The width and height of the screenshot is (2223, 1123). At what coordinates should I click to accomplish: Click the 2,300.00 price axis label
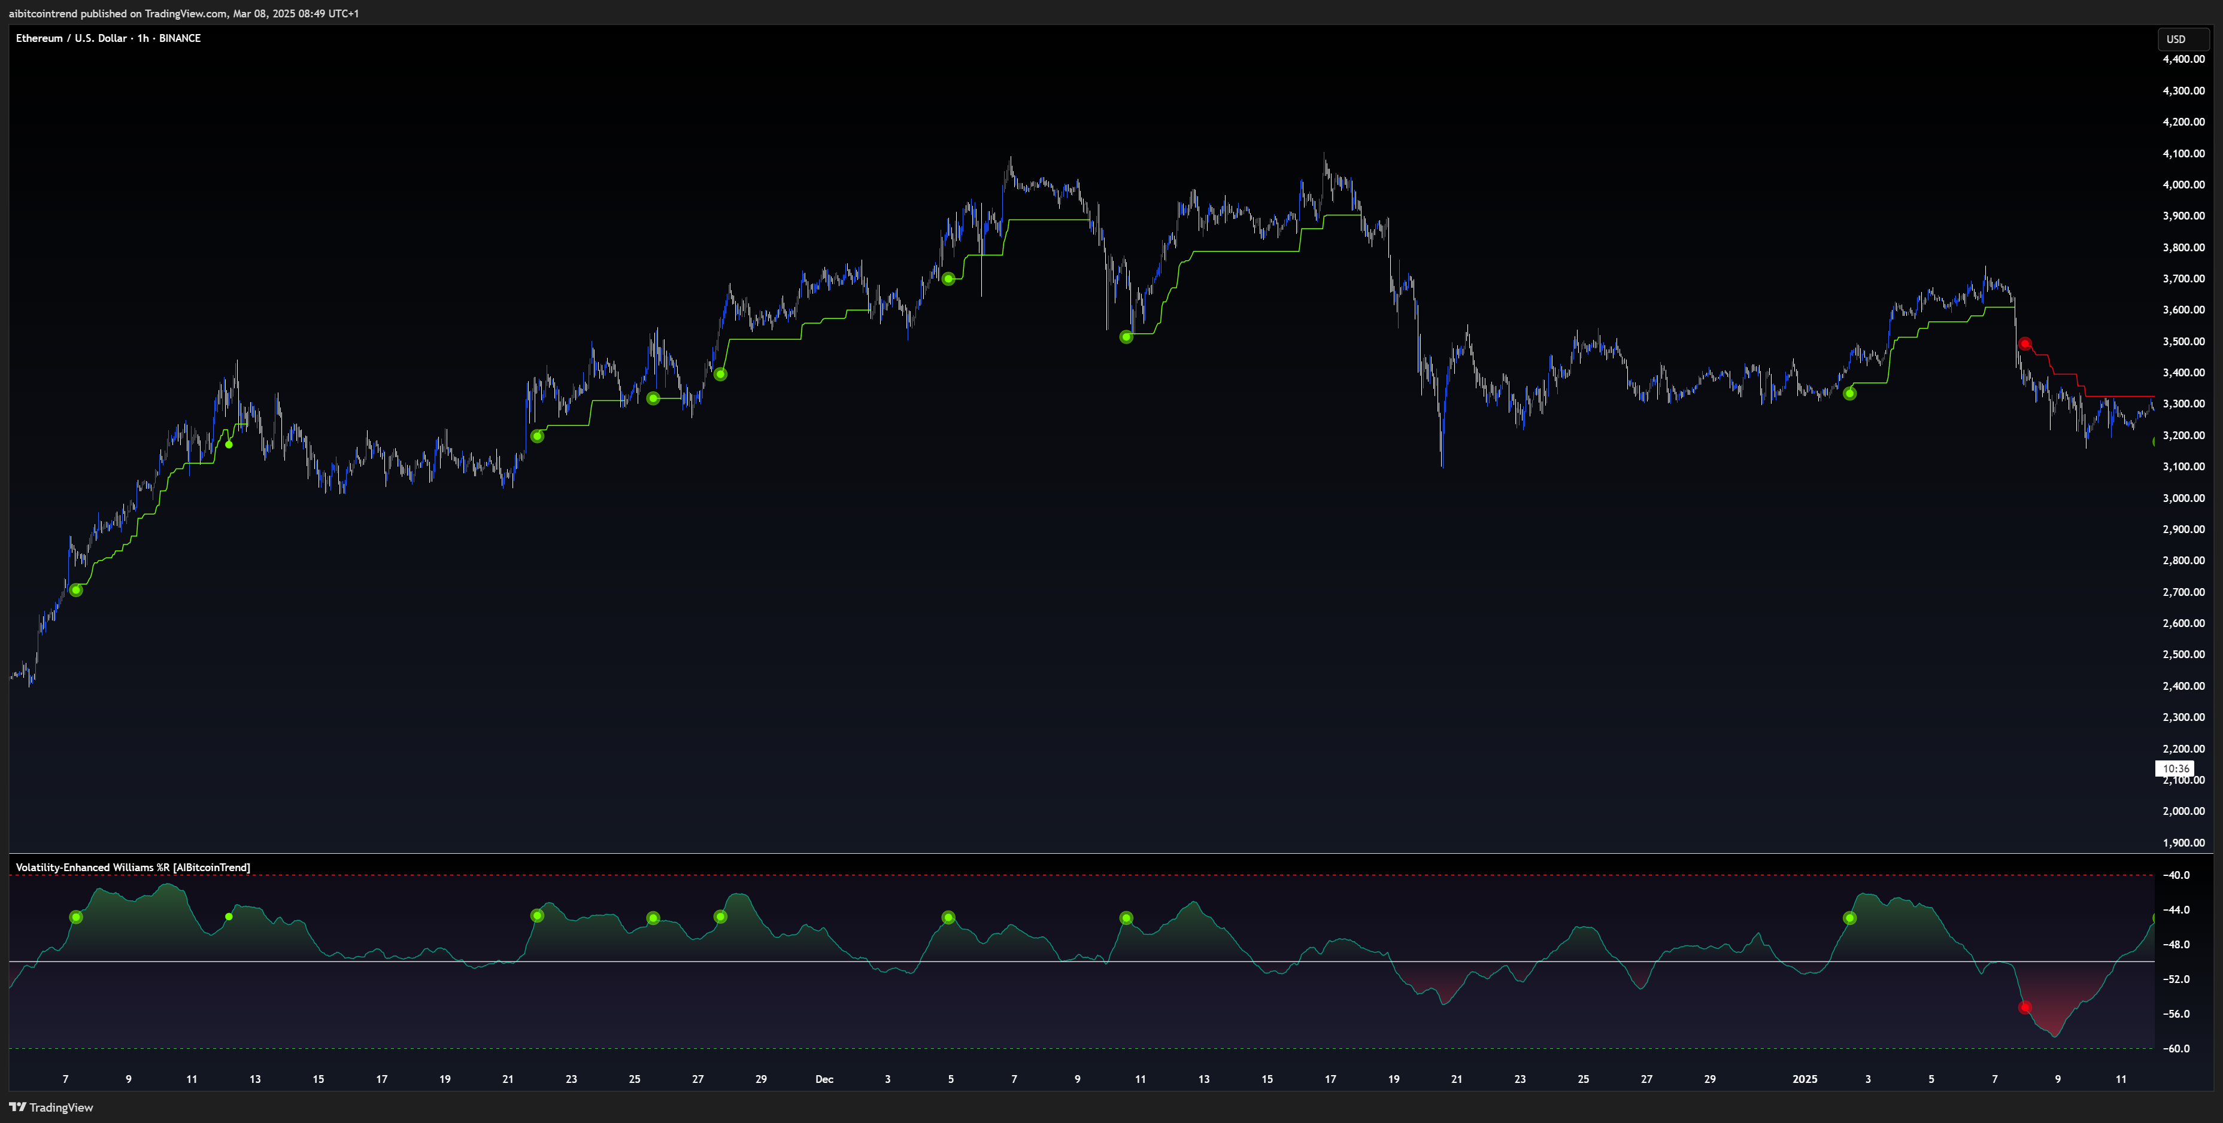(x=2183, y=717)
